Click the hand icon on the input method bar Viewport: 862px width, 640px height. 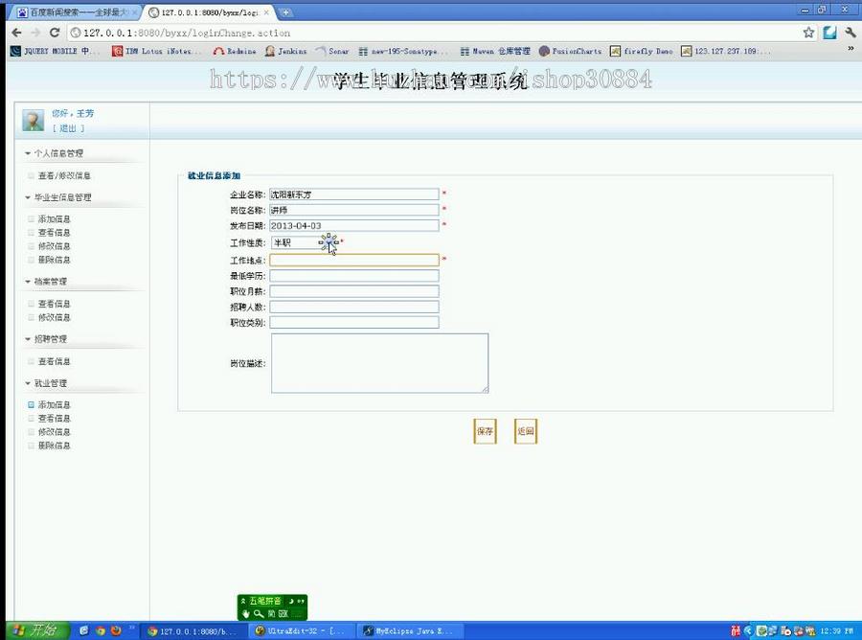click(246, 613)
